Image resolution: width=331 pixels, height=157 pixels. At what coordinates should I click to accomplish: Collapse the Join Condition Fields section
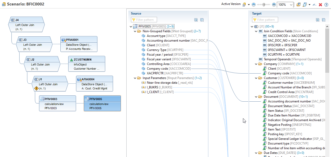click(x=256, y=31)
